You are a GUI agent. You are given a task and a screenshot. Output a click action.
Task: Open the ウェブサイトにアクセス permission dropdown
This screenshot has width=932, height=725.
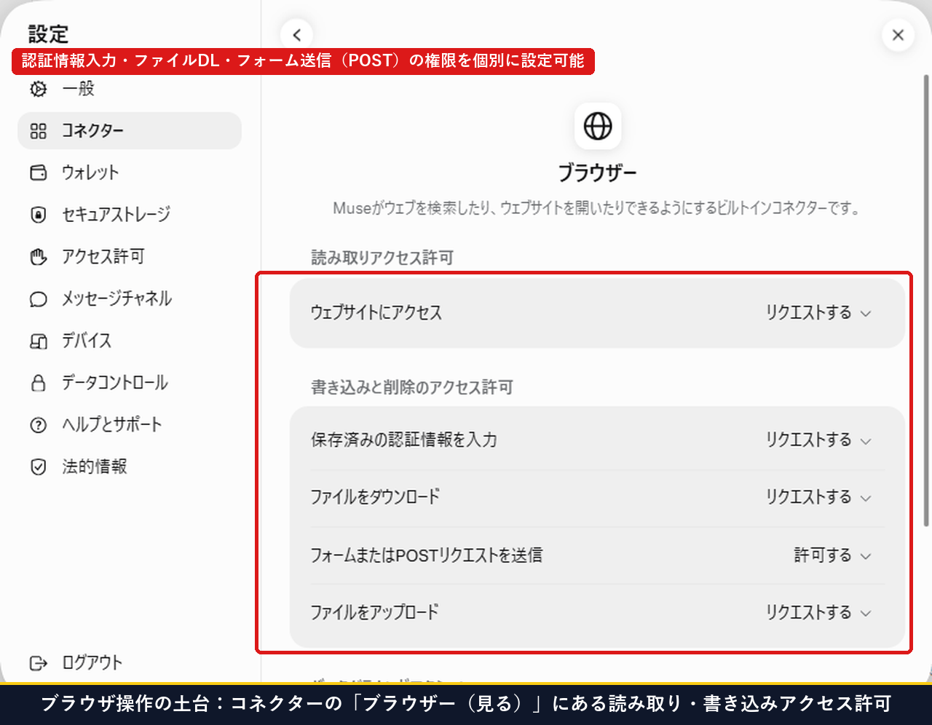click(818, 313)
